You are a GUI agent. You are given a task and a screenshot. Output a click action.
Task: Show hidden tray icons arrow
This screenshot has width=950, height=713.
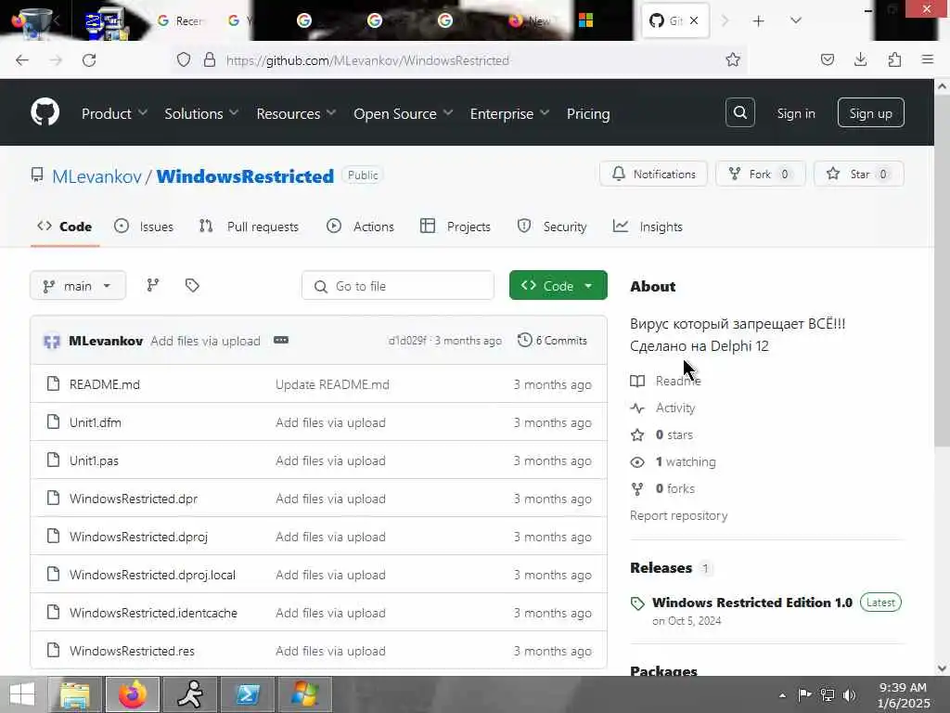pyautogui.click(x=782, y=695)
